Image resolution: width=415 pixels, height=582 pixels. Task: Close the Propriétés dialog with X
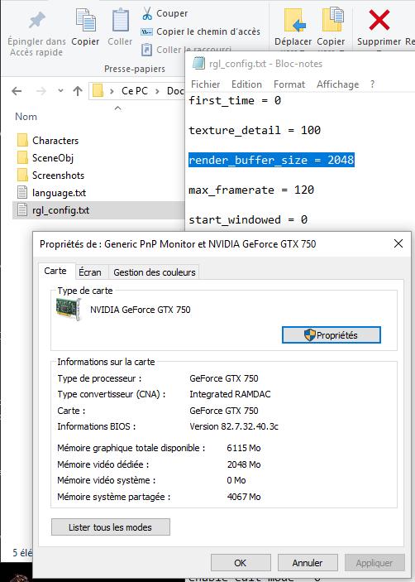pos(398,243)
